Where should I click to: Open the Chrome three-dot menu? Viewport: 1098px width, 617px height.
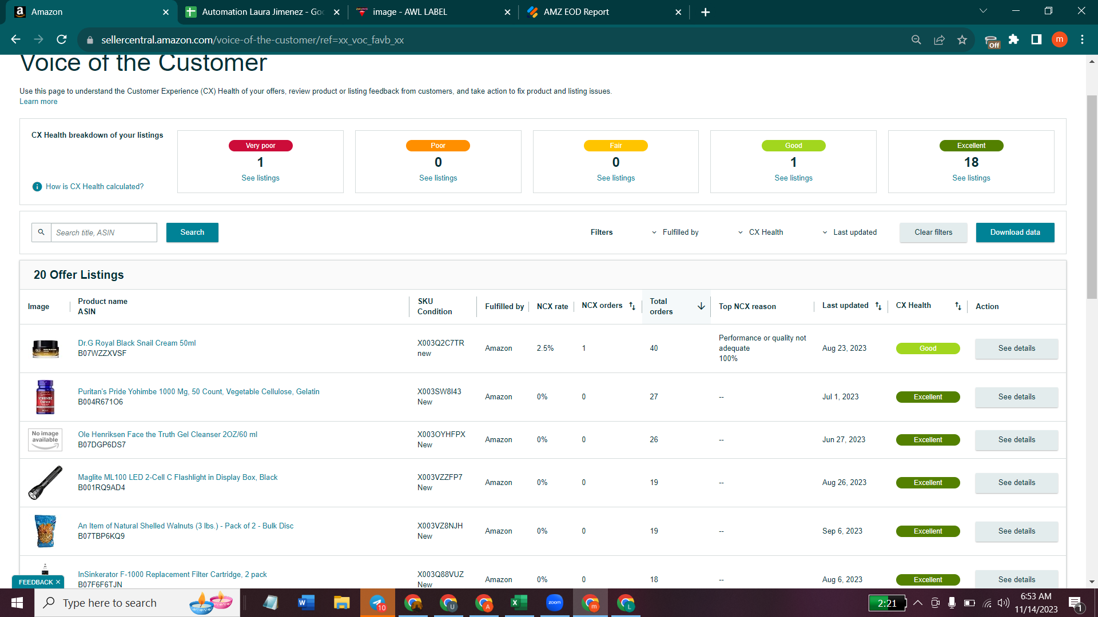point(1082,39)
